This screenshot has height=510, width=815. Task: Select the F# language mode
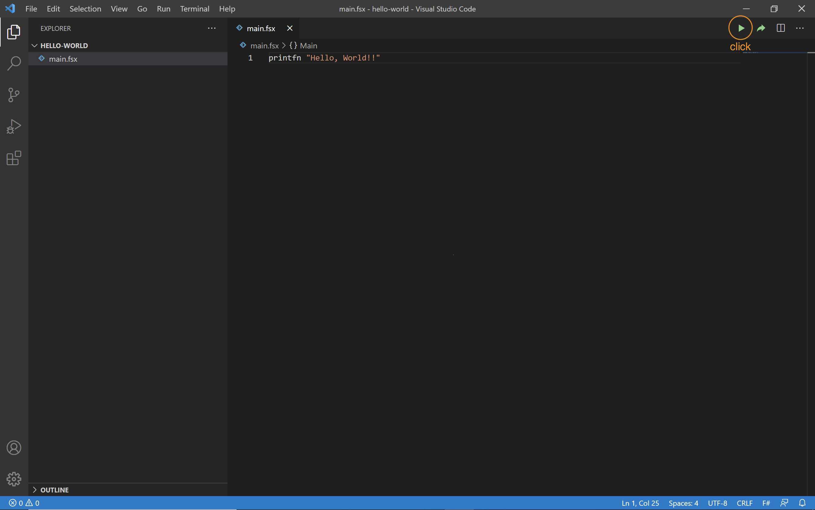click(x=766, y=503)
